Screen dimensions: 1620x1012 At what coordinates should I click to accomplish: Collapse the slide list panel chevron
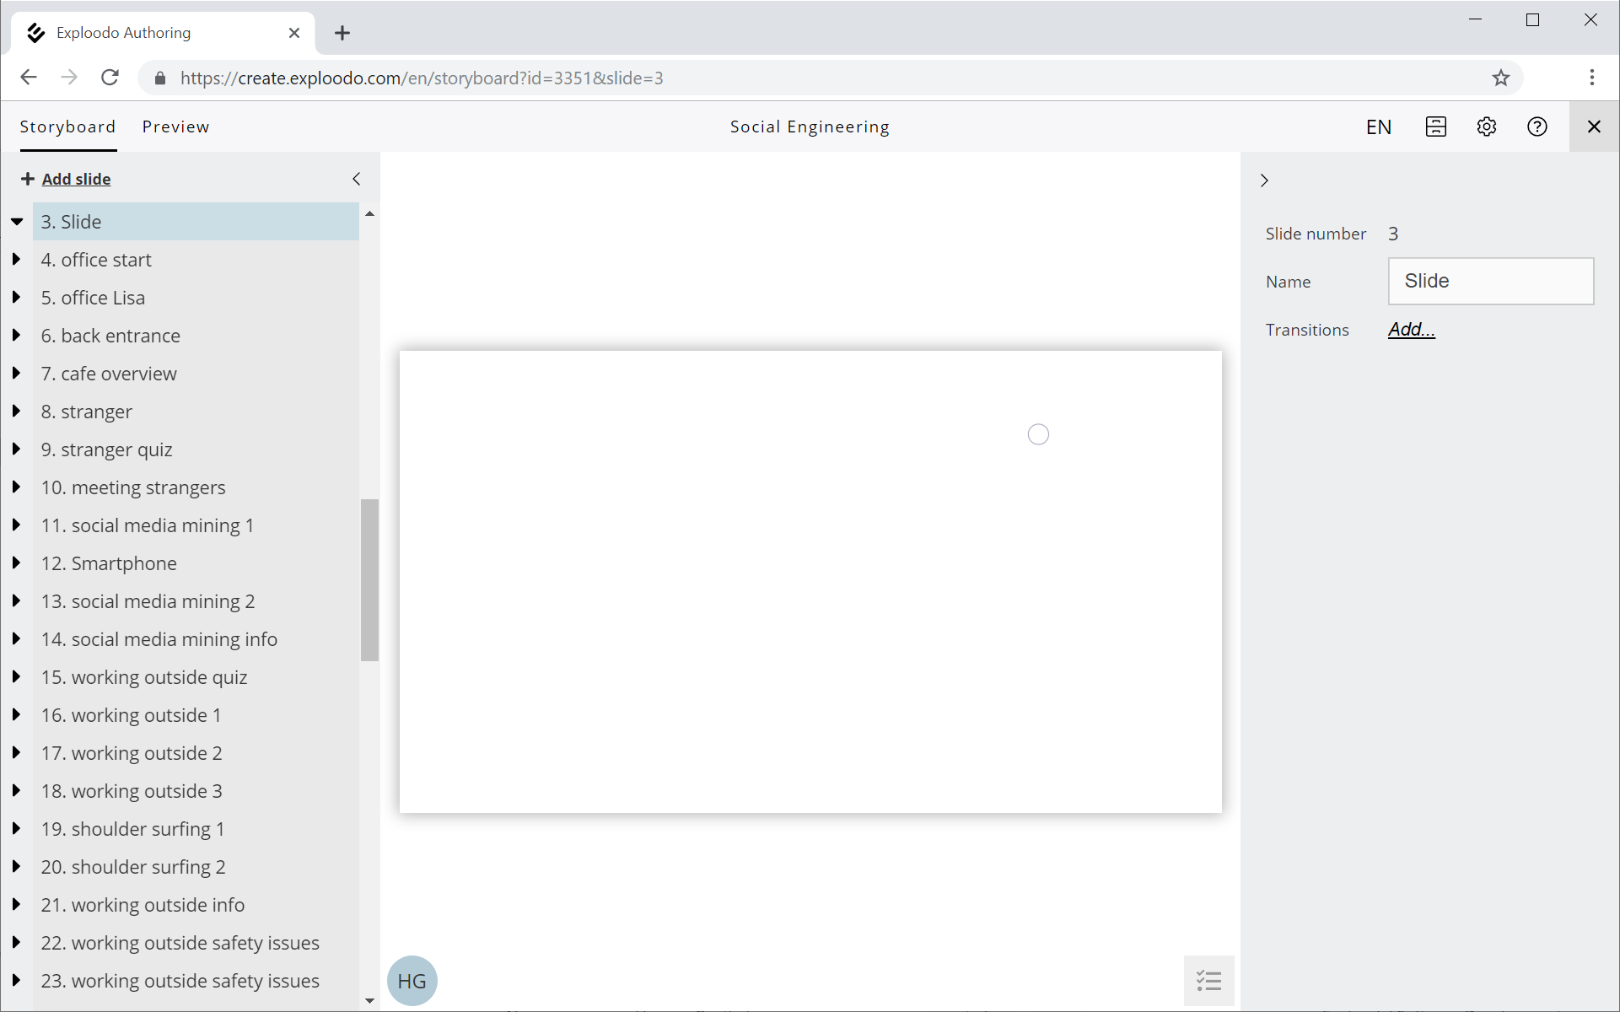(x=357, y=179)
